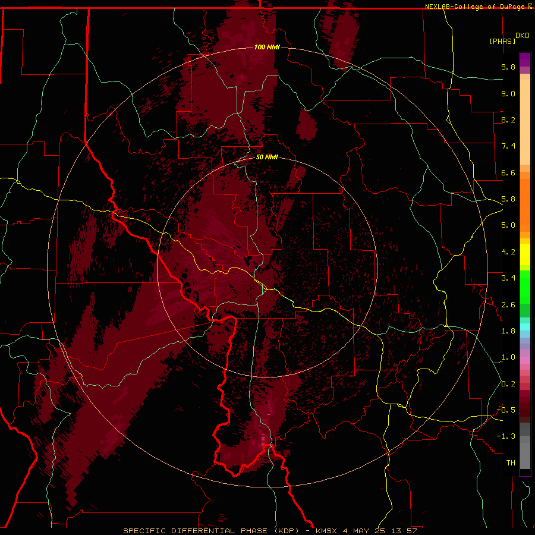
Task: Click the 6.6 legend value
Action: [508, 172]
